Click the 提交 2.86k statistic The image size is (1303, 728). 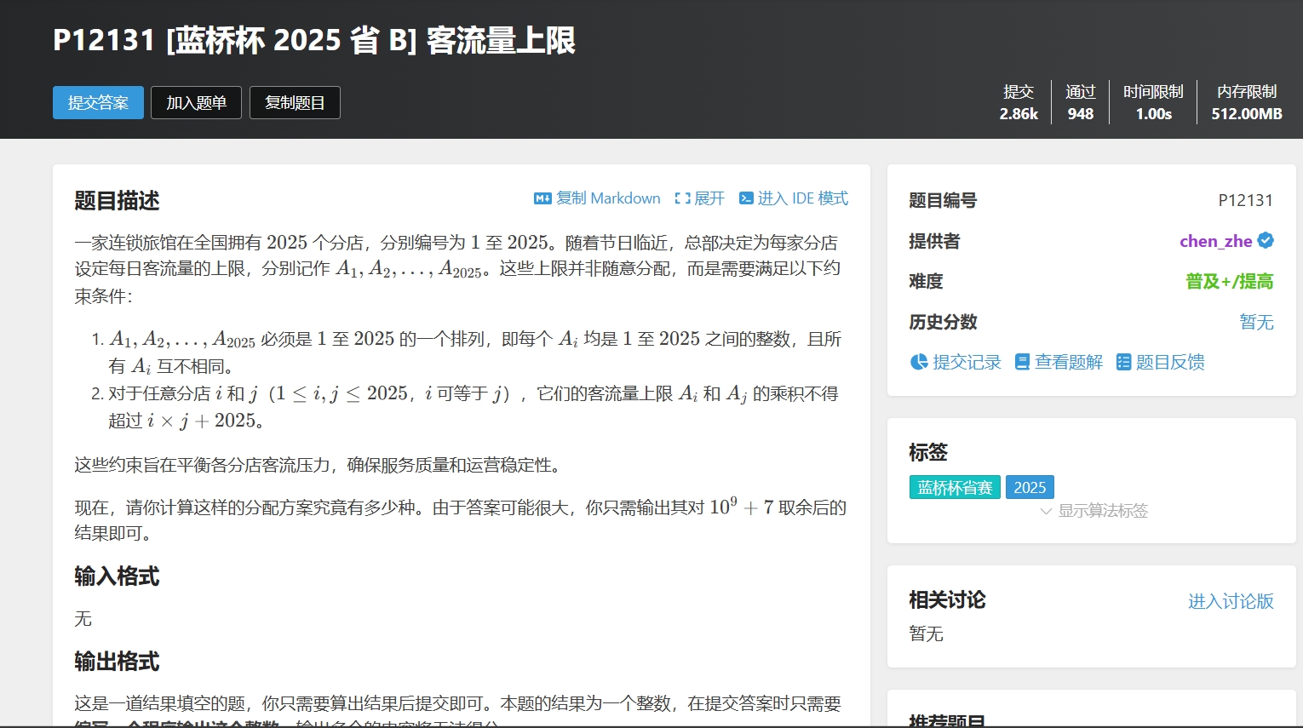pos(1019,102)
